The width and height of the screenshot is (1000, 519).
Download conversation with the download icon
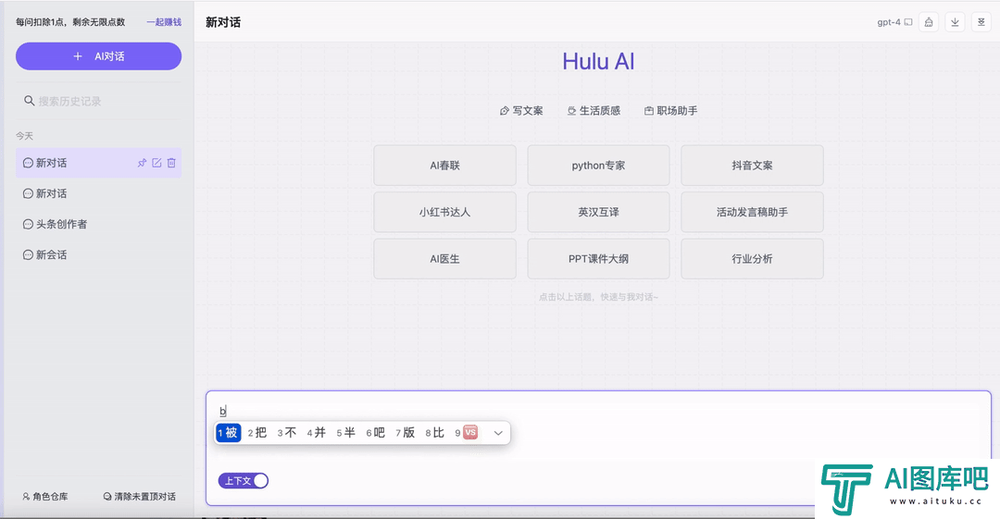955,21
